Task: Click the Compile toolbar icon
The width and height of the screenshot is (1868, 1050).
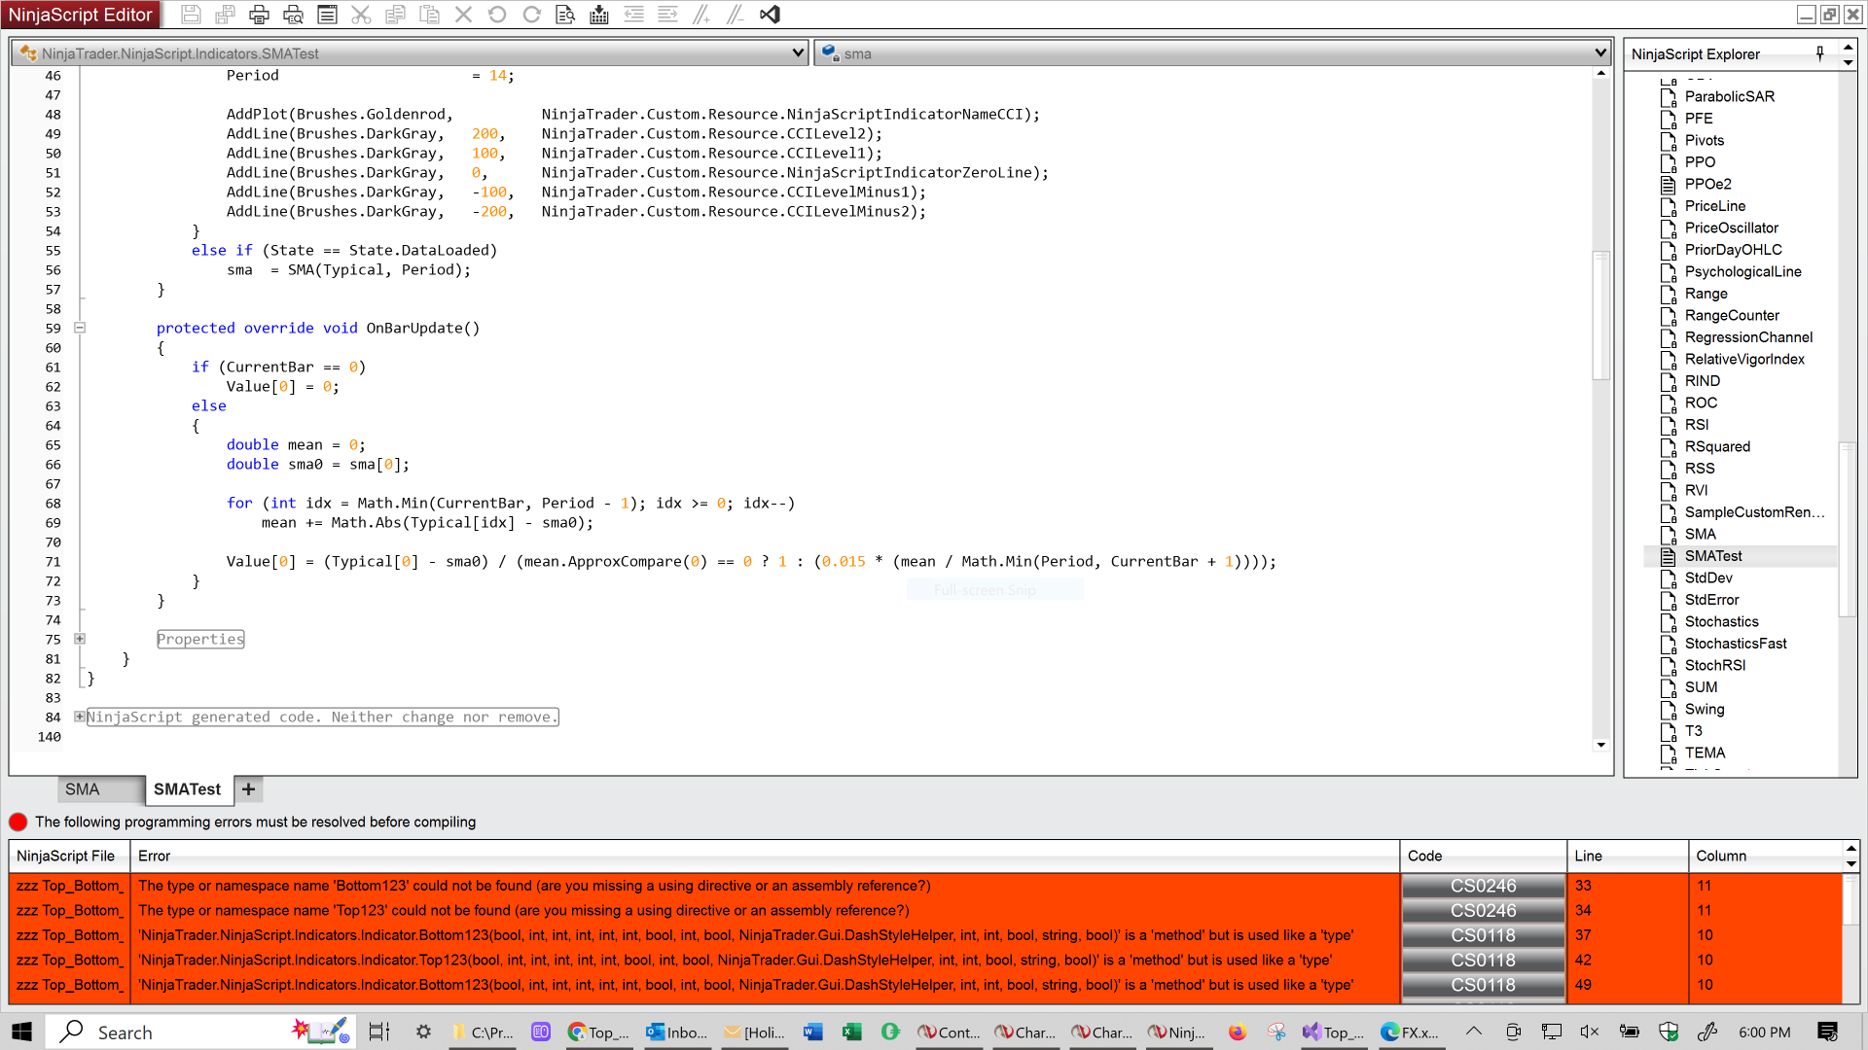Action: [599, 15]
